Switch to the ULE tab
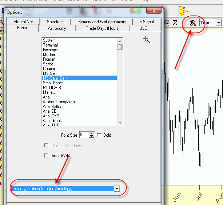The image size is (223, 205). tap(143, 28)
